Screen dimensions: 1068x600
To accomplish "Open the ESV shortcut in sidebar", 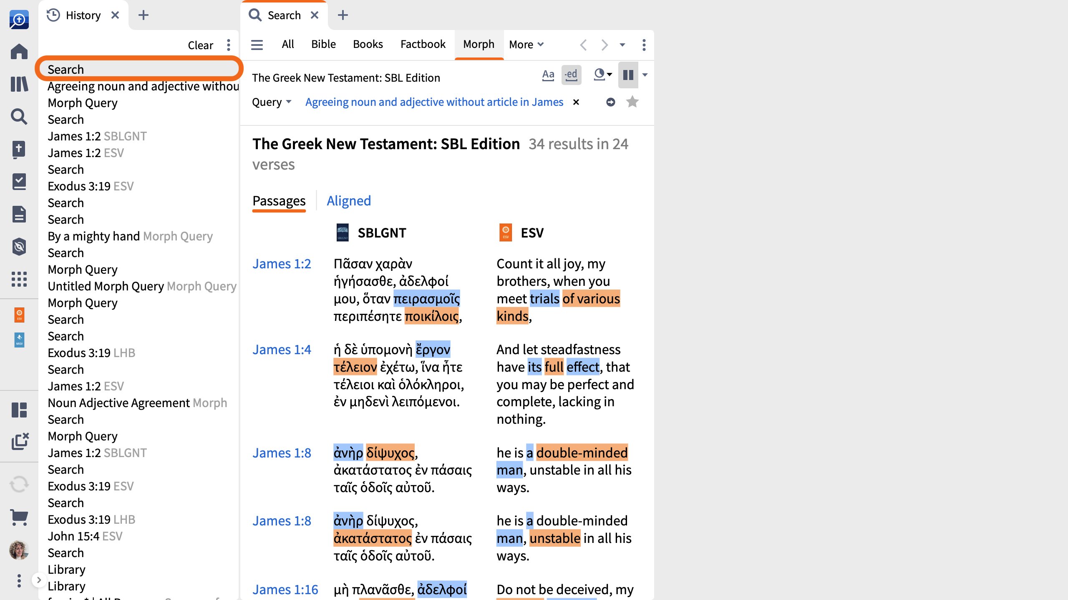I will point(19,315).
